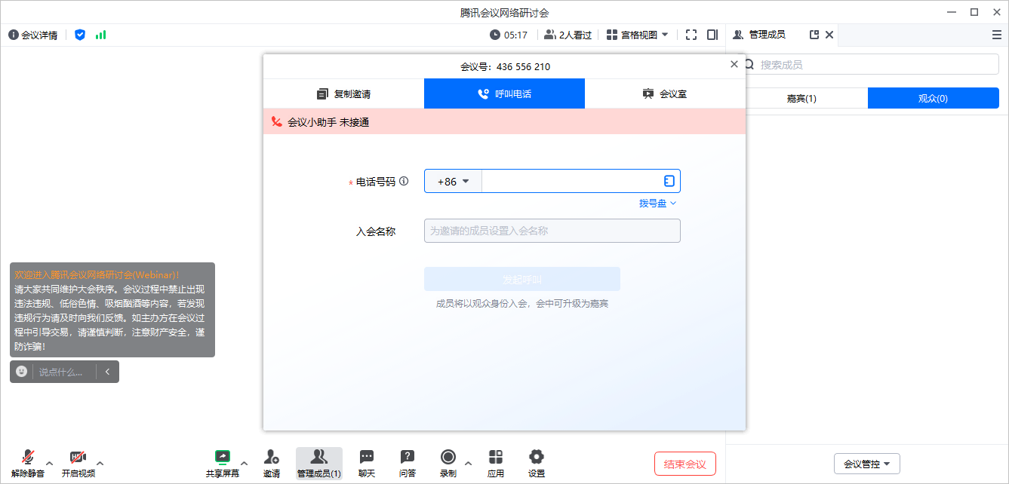Switch to the 嘉宾(1) tab

(x=801, y=98)
